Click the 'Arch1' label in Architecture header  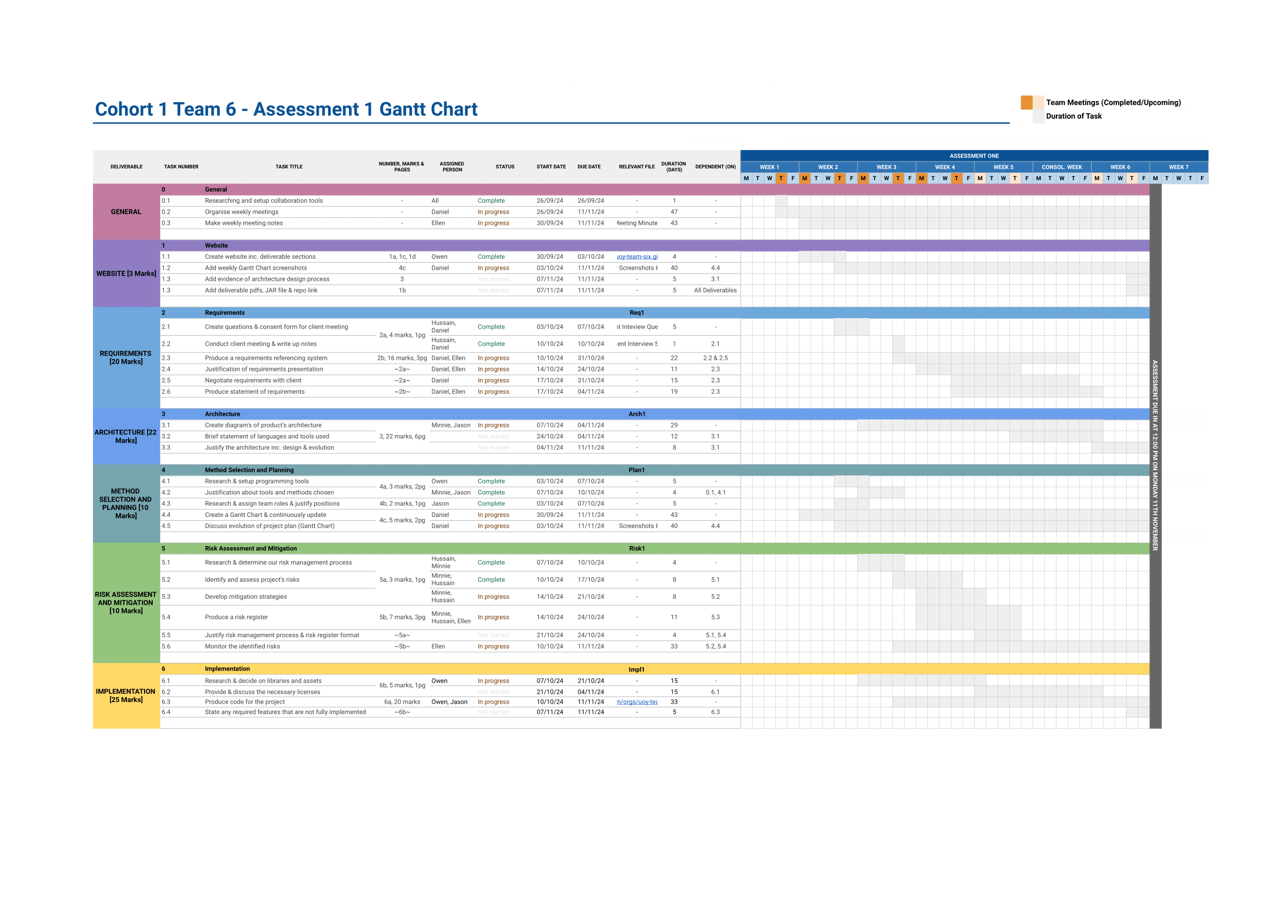(637, 414)
